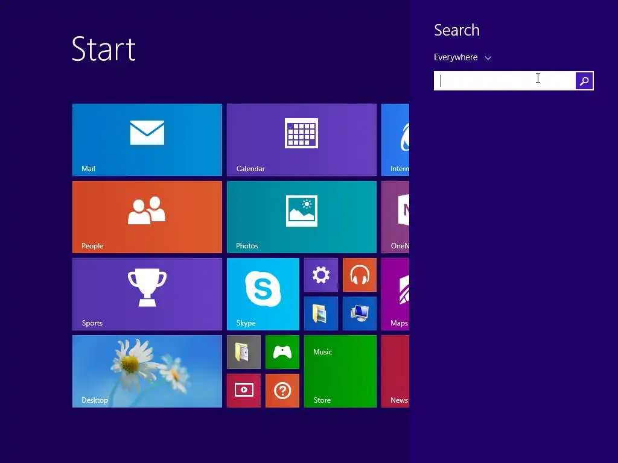The image size is (618, 463).
Task: Open the Xbox games controller tile
Action: coord(282,352)
